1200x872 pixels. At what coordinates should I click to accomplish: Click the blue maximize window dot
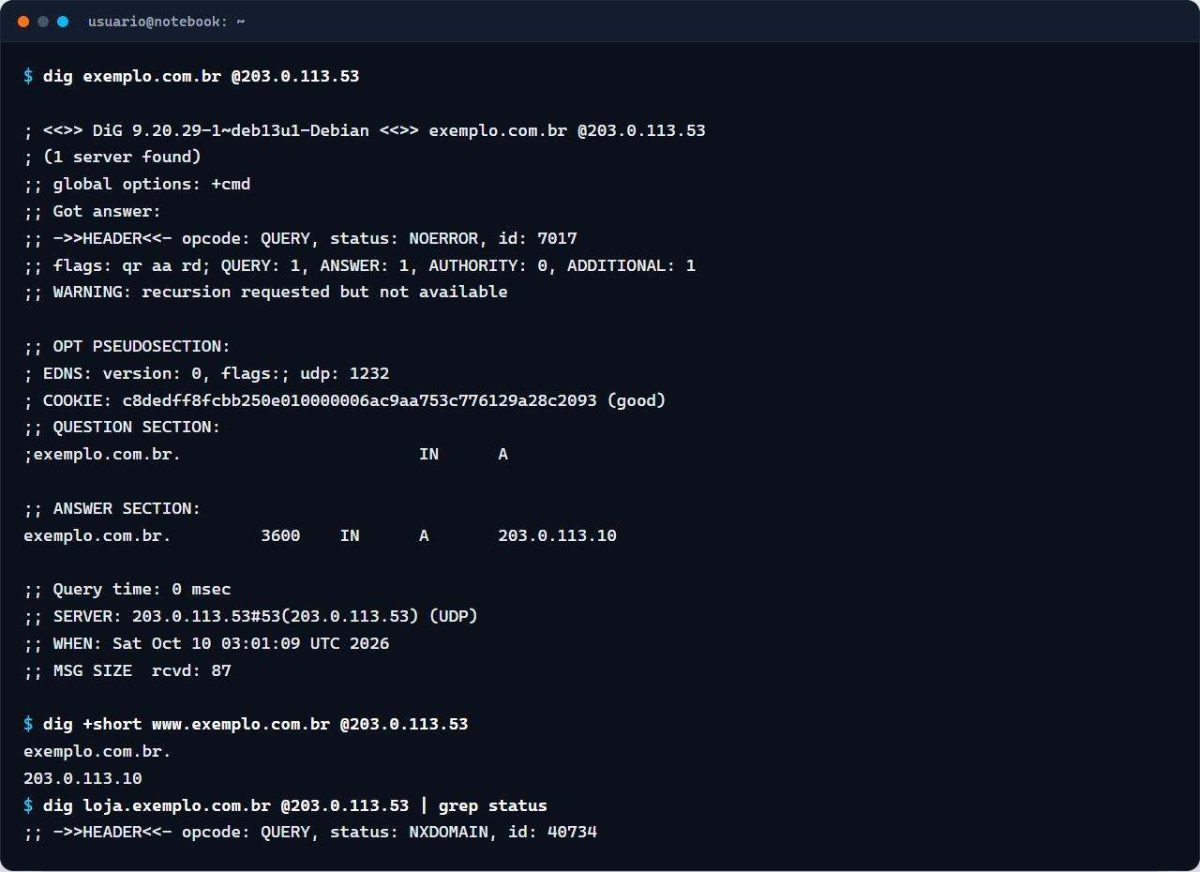(63, 22)
